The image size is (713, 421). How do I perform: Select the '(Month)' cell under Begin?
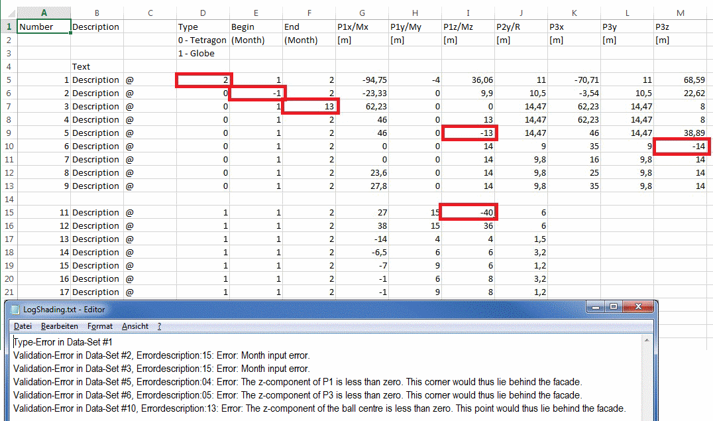256,40
